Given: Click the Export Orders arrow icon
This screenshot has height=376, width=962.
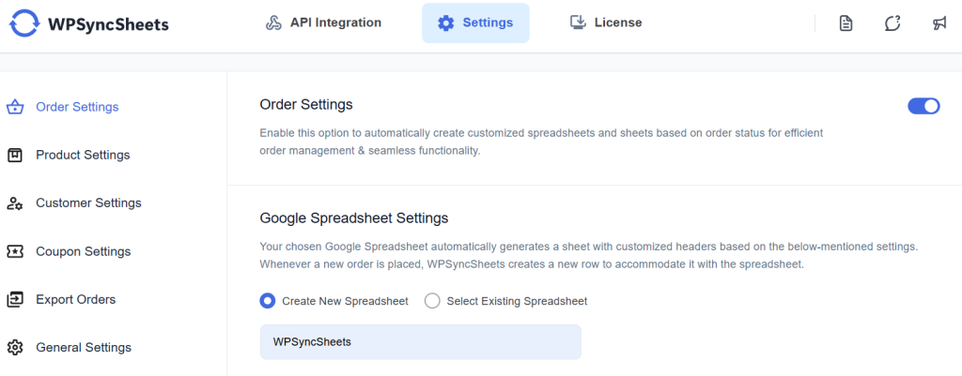Looking at the screenshot, I should (15, 299).
